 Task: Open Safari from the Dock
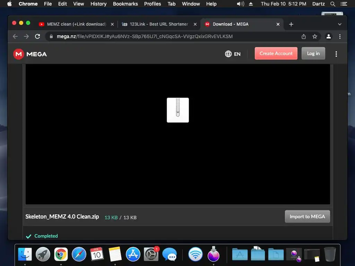coord(79,254)
